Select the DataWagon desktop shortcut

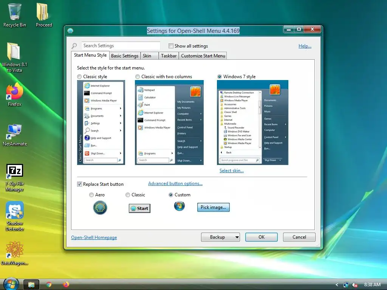tap(15, 253)
